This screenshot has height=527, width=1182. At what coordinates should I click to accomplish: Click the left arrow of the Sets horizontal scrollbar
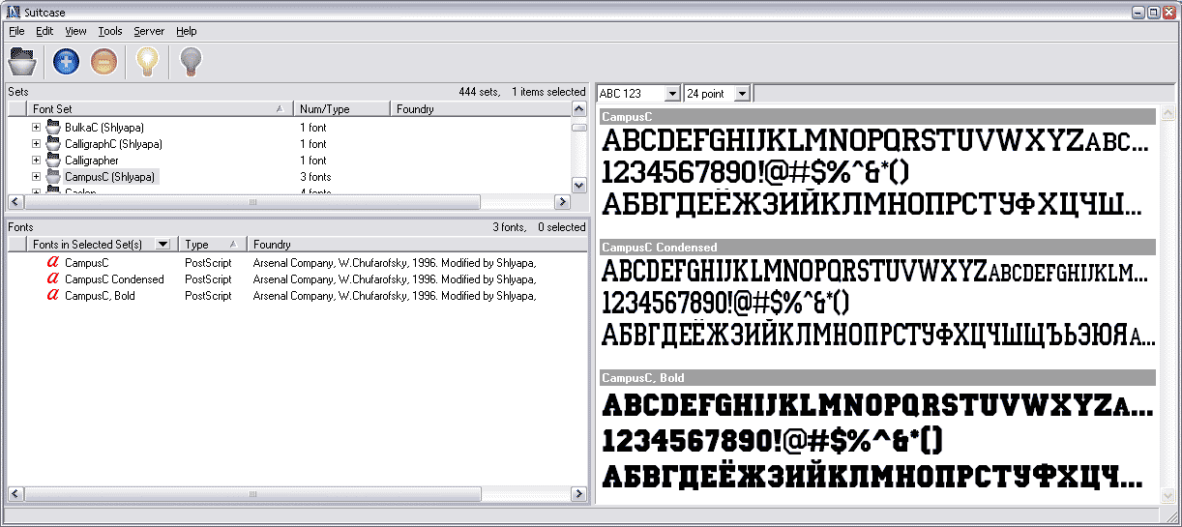[15, 202]
